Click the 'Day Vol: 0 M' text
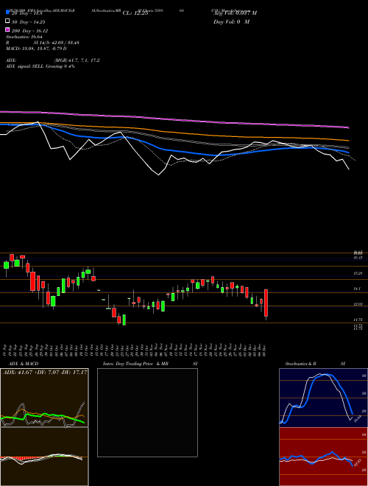Image resolution: width=368 pixels, height=486 pixels. pyautogui.click(x=232, y=21)
